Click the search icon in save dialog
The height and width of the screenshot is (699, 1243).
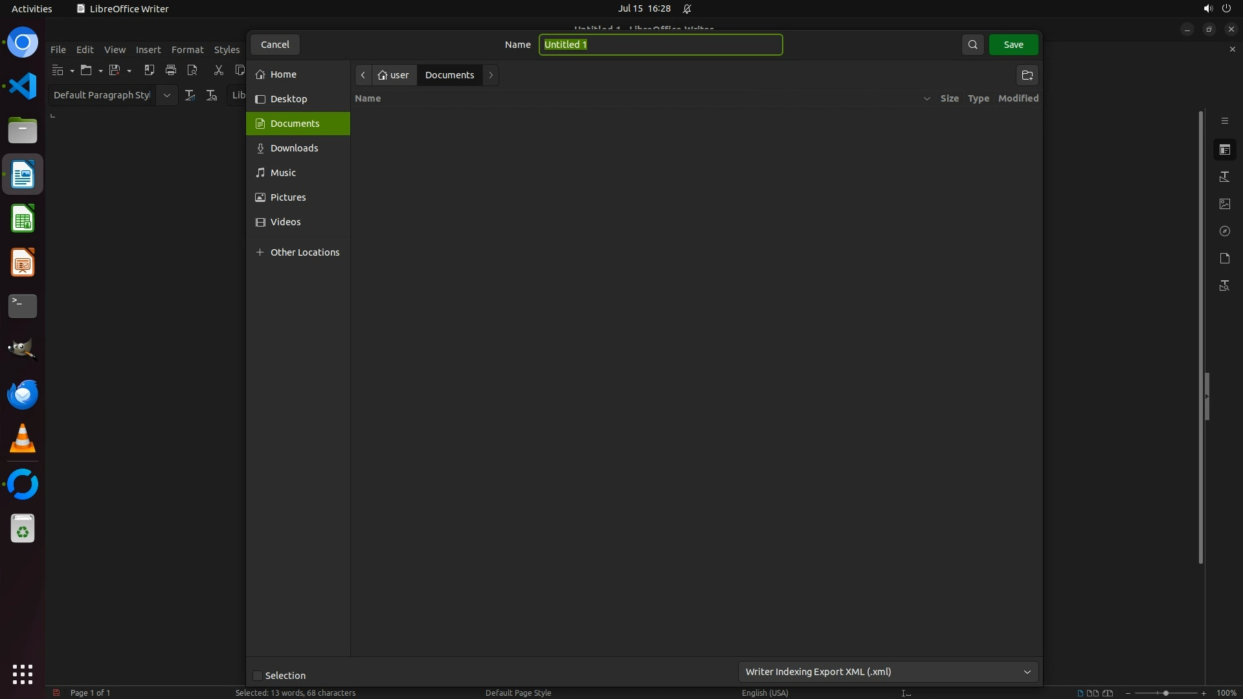[x=972, y=45]
